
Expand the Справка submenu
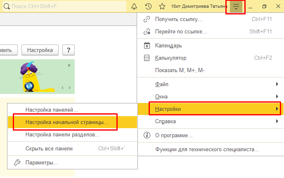tap(211, 121)
